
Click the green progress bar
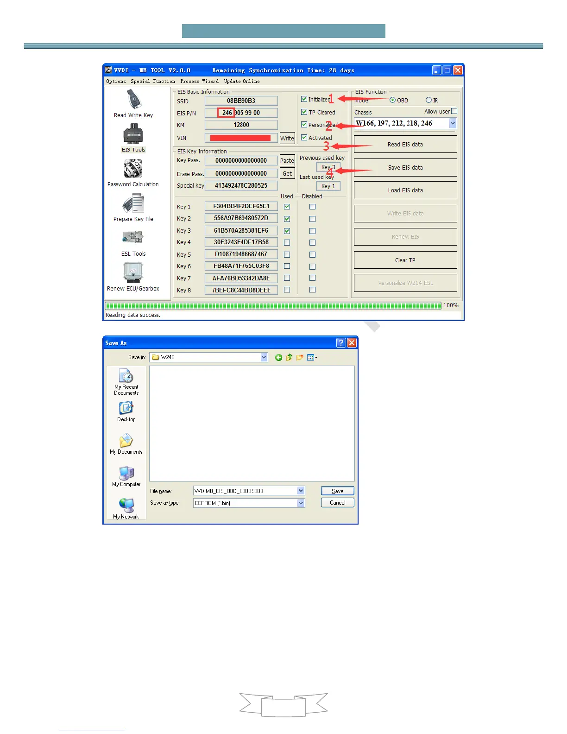pyautogui.click(x=273, y=305)
